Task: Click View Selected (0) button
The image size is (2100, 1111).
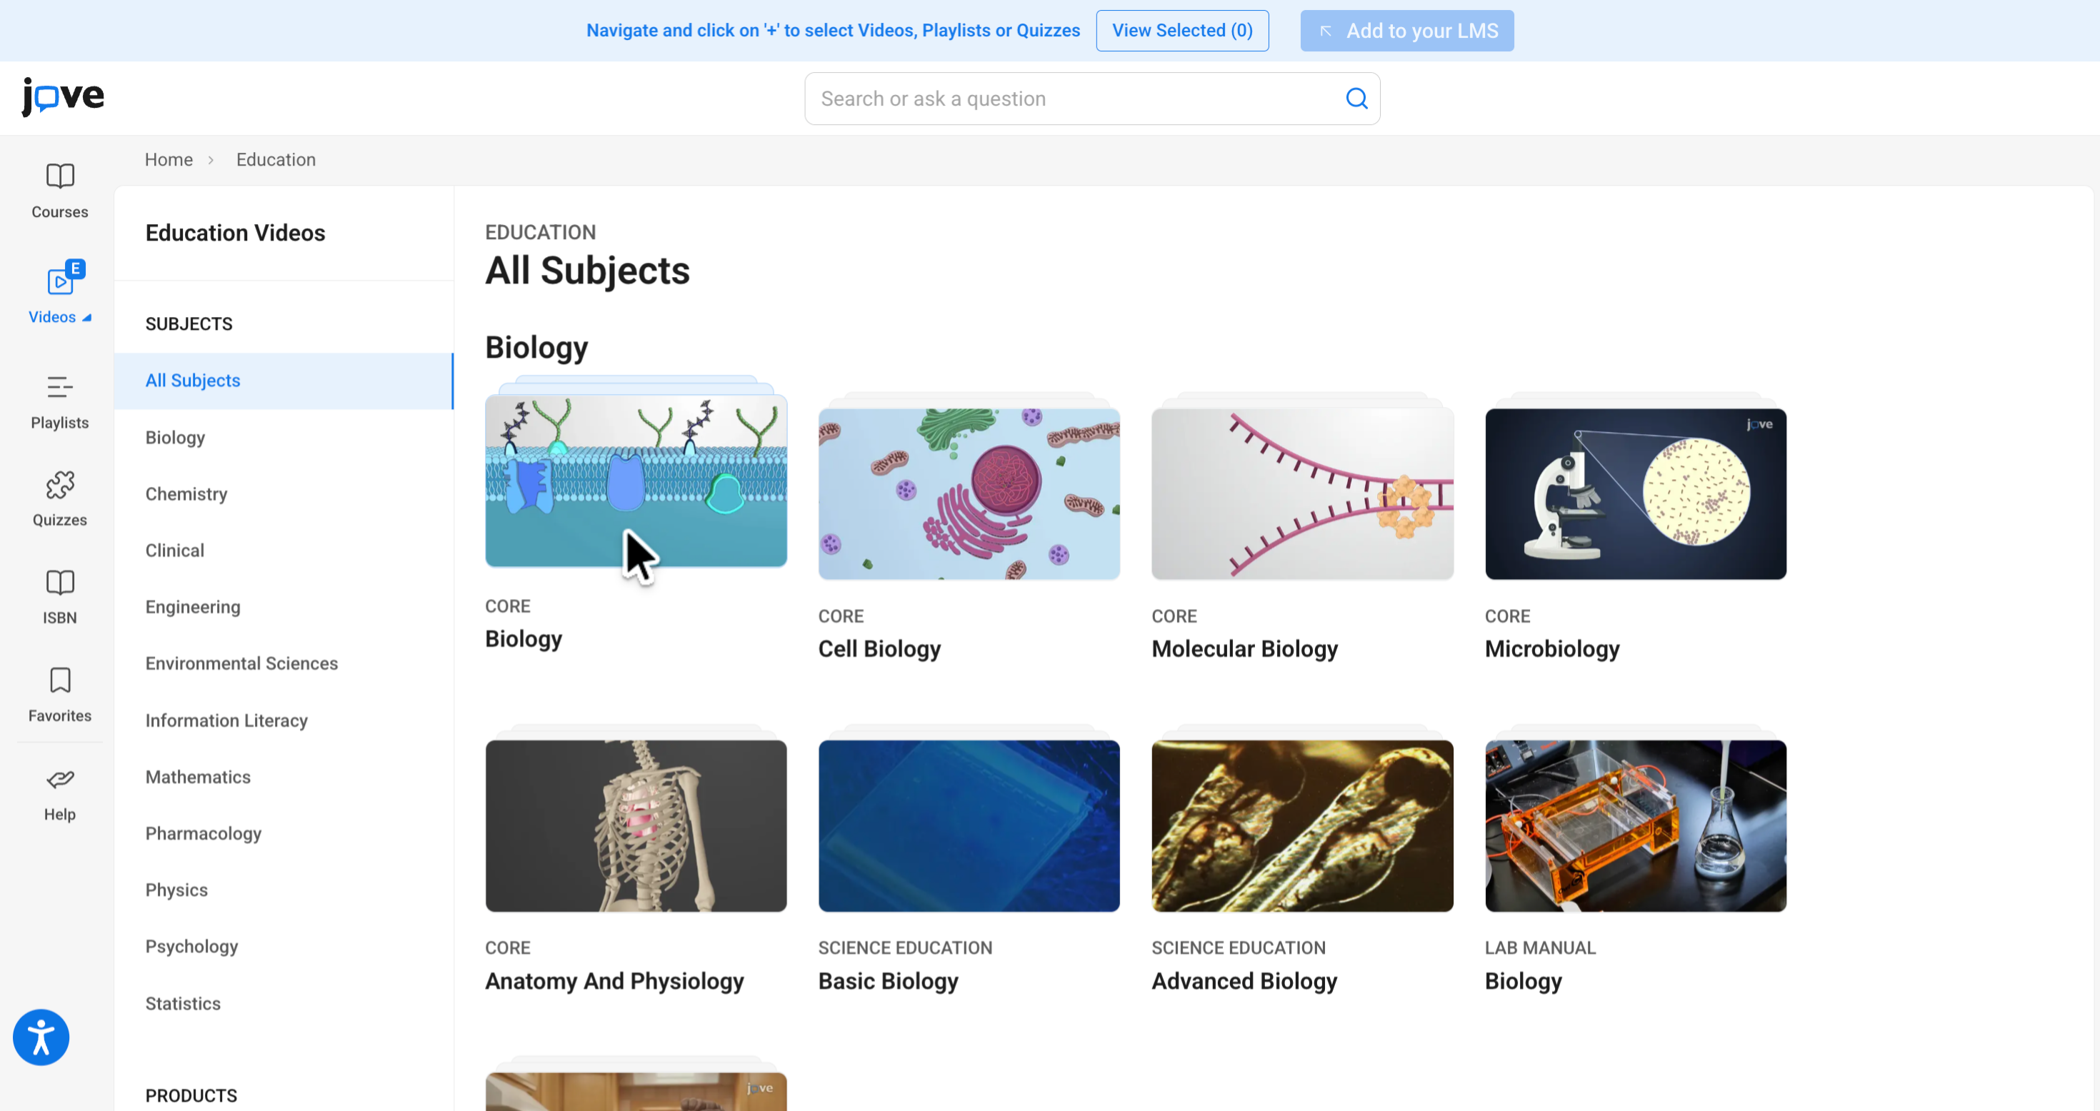Action: (x=1181, y=31)
